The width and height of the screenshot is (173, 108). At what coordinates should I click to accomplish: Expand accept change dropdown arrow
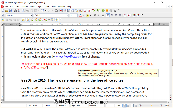[43, 20]
